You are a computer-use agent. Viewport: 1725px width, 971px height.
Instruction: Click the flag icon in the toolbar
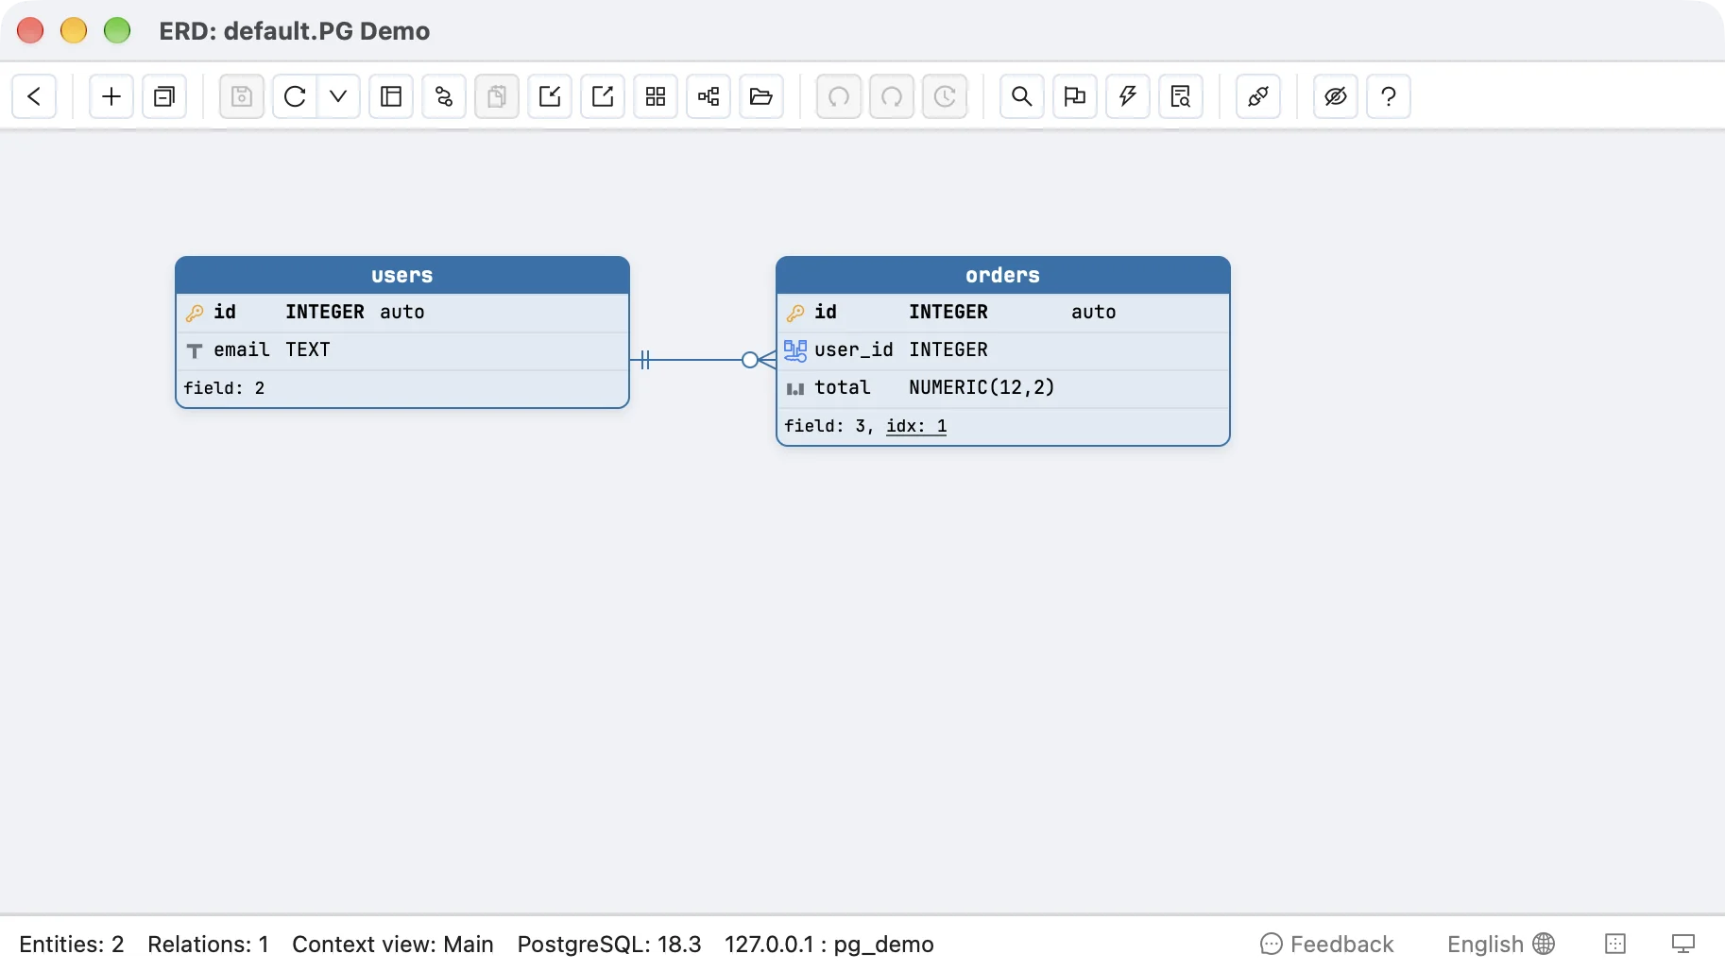tap(1075, 96)
